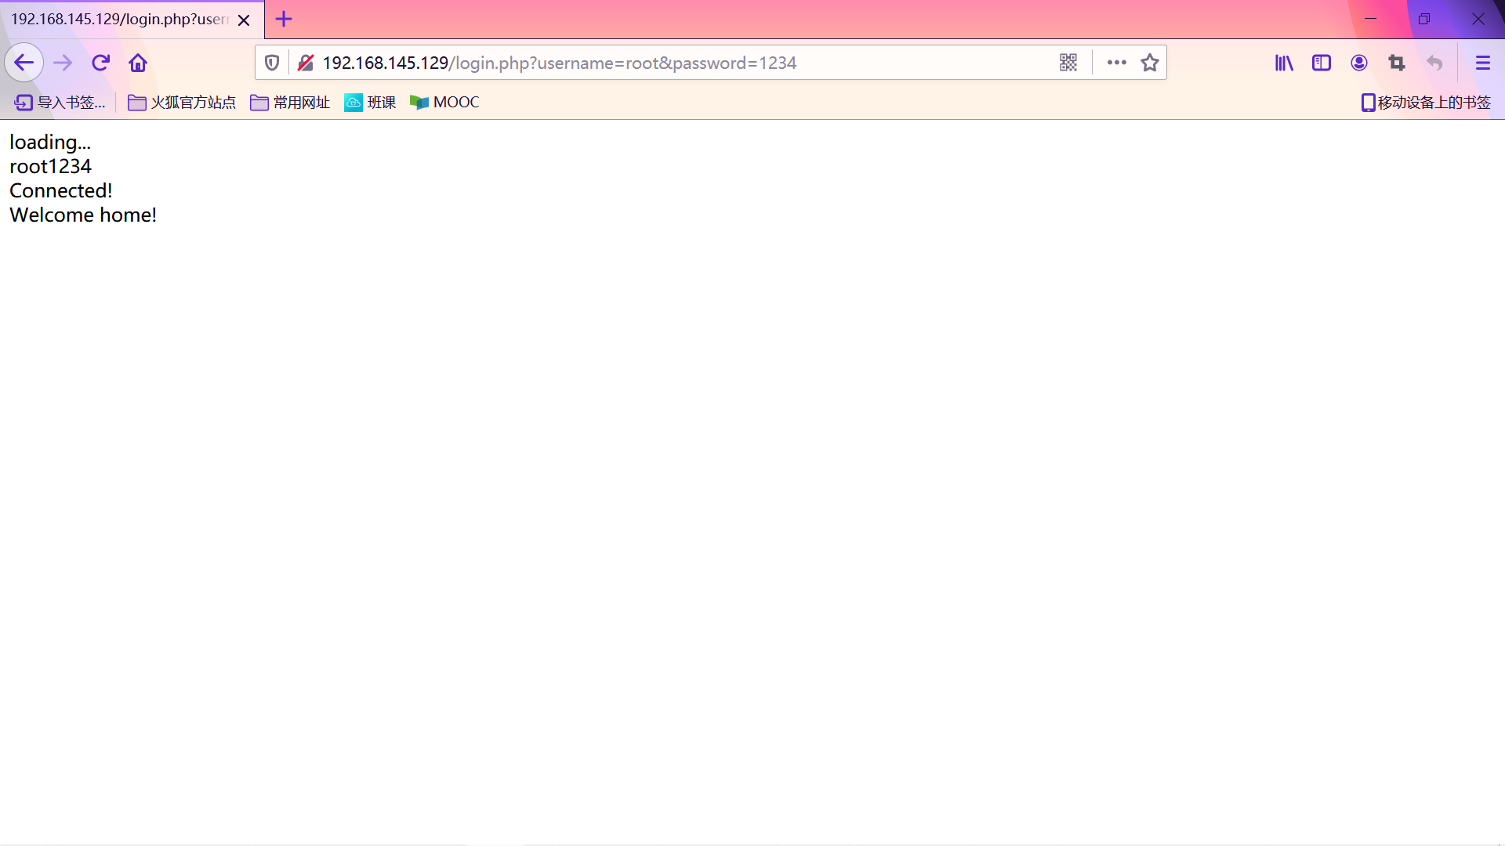The image size is (1505, 846).
Task: Generate QR code for this page
Action: coord(1068,63)
